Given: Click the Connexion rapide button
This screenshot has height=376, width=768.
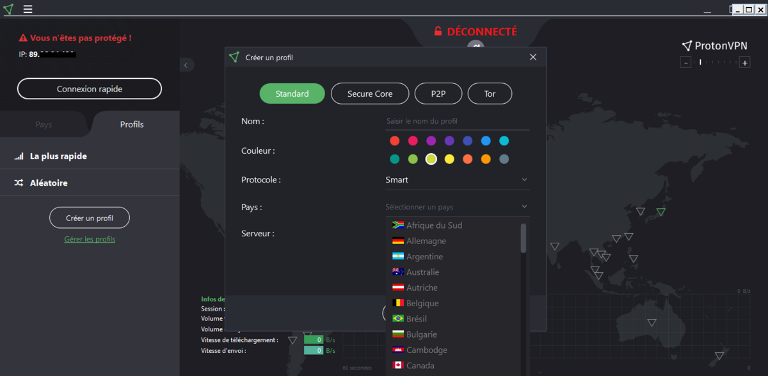Looking at the screenshot, I should [x=90, y=89].
